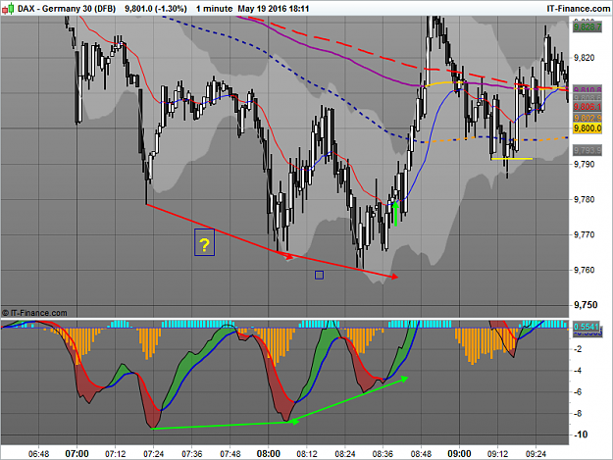Click the 9,790 price axis label
The width and height of the screenshot is (613, 460).
click(585, 164)
